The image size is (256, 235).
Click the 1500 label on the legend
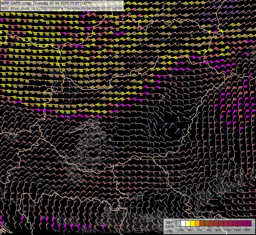[247, 230]
